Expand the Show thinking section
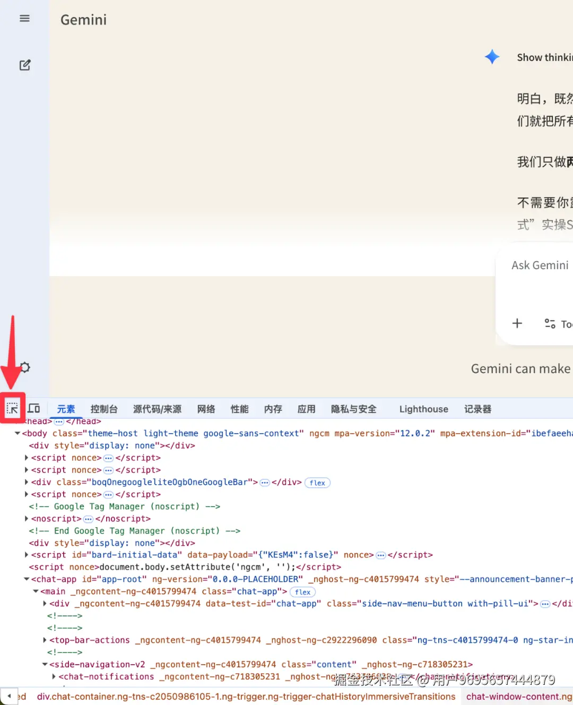The image size is (573, 705). coord(545,57)
